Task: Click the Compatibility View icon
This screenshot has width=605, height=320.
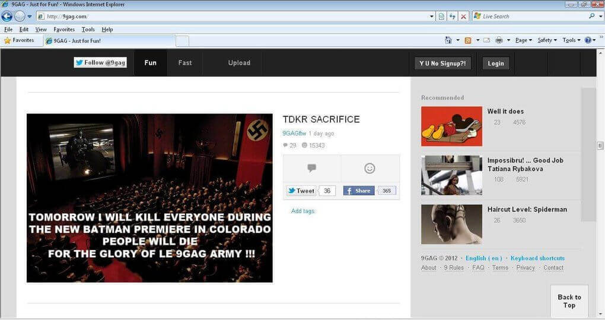Action: tap(441, 16)
